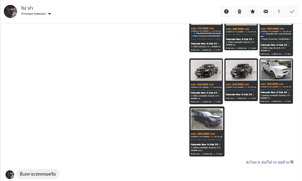Image resolution: width=302 pixels, height=181 pixels.
Task: Delete the conversation using the trash icon
Action: click(x=240, y=11)
